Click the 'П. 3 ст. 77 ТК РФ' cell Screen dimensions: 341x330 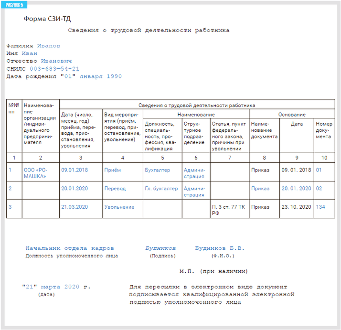(x=228, y=210)
